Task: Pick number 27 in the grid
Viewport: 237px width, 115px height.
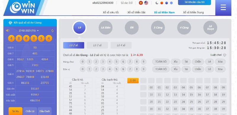Action: coord(207,102)
